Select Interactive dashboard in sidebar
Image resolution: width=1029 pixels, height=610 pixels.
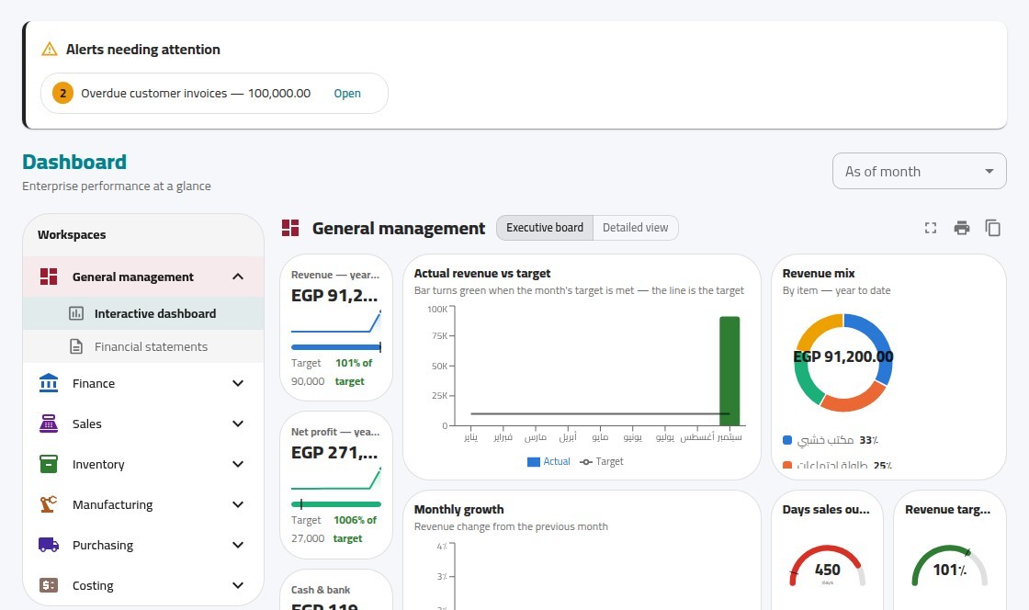tap(143, 313)
